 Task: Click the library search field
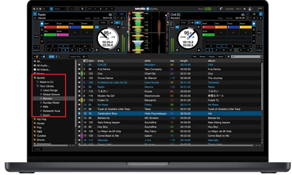click(x=247, y=56)
